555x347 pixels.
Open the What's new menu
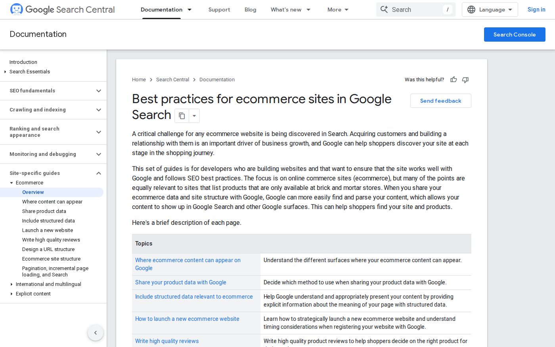click(290, 10)
